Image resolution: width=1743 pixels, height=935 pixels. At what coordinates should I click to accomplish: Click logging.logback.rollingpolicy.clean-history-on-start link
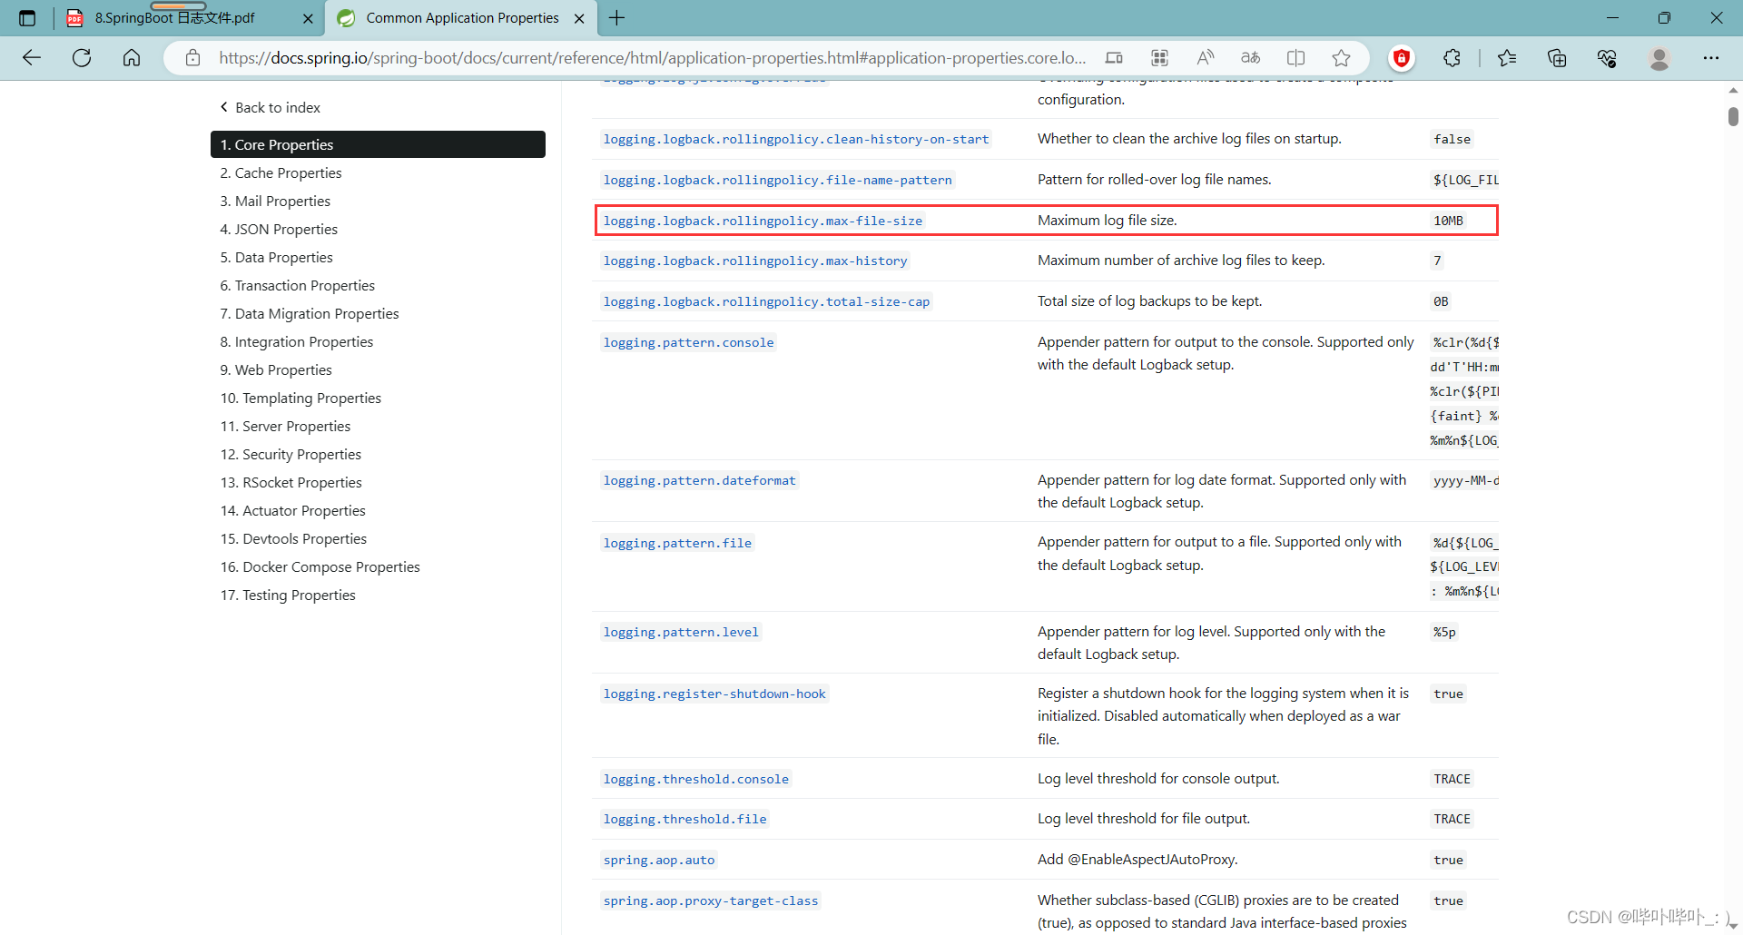pos(795,139)
